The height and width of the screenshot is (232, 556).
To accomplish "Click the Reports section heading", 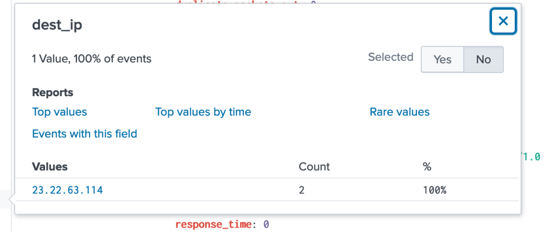I will pos(53,92).
